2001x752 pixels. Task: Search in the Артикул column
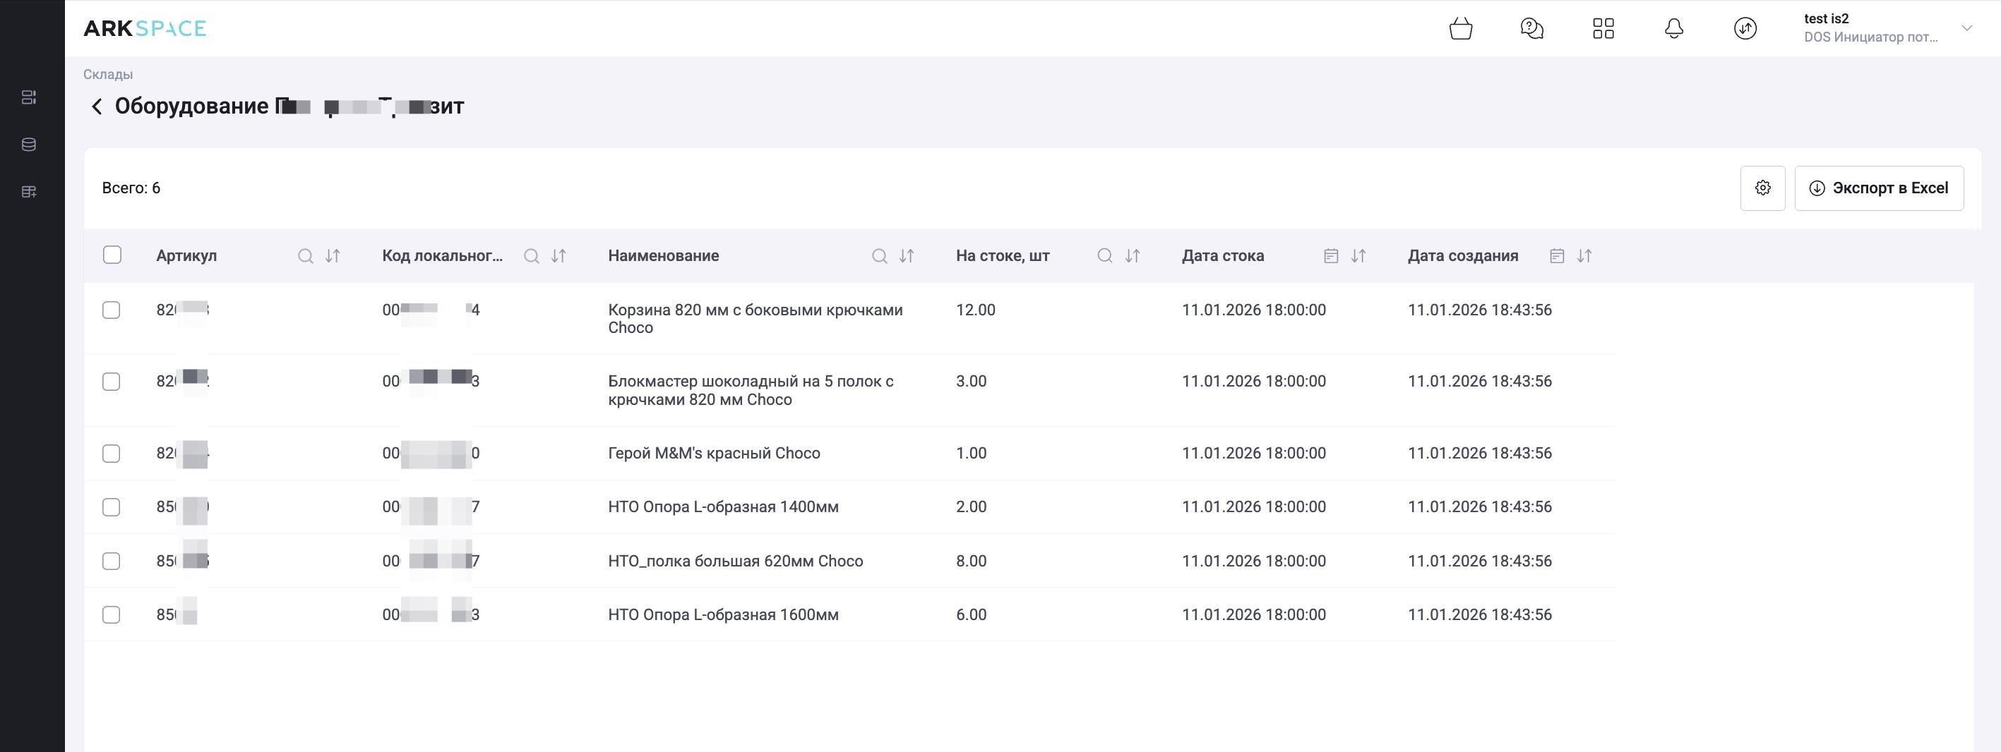305,256
